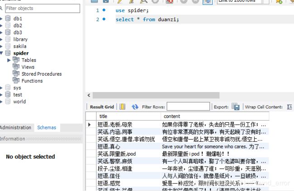Viewport: 294px width, 191px height.
Task: Toggle the auto-commit mode toolbar icon
Action: pyautogui.click(x=208, y=1)
